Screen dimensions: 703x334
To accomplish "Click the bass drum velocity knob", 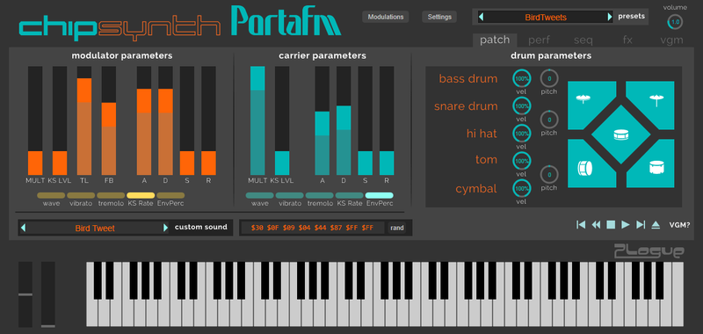I will pos(521,78).
